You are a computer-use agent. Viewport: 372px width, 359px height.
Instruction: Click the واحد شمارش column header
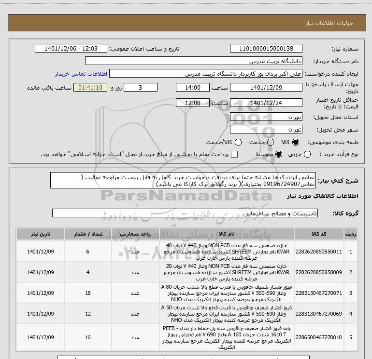pos(135,234)
